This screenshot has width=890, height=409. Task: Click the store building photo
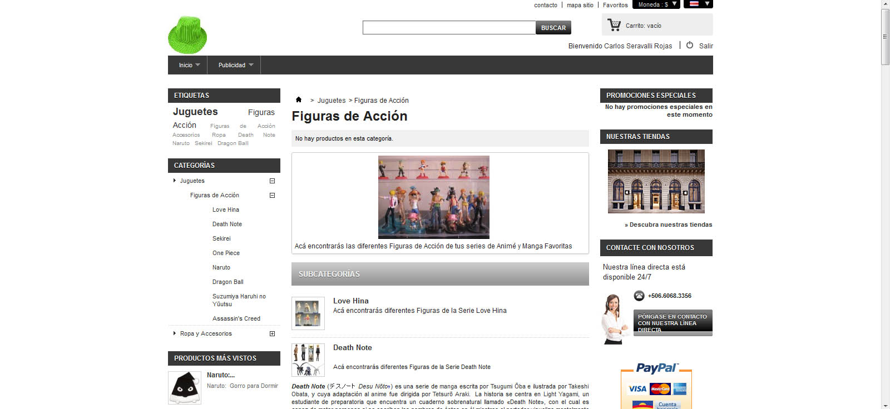coord(656,181)
